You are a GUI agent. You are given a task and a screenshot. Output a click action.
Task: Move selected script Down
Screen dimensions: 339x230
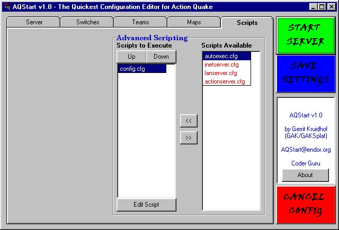pos(161,57)
